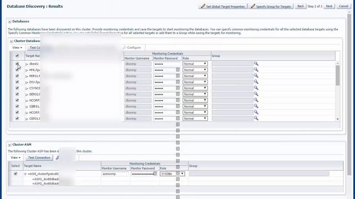This screenshot has width=355, height=199.
Task: Expand the dbm01 tree node
Action: (x=27, y=64)
